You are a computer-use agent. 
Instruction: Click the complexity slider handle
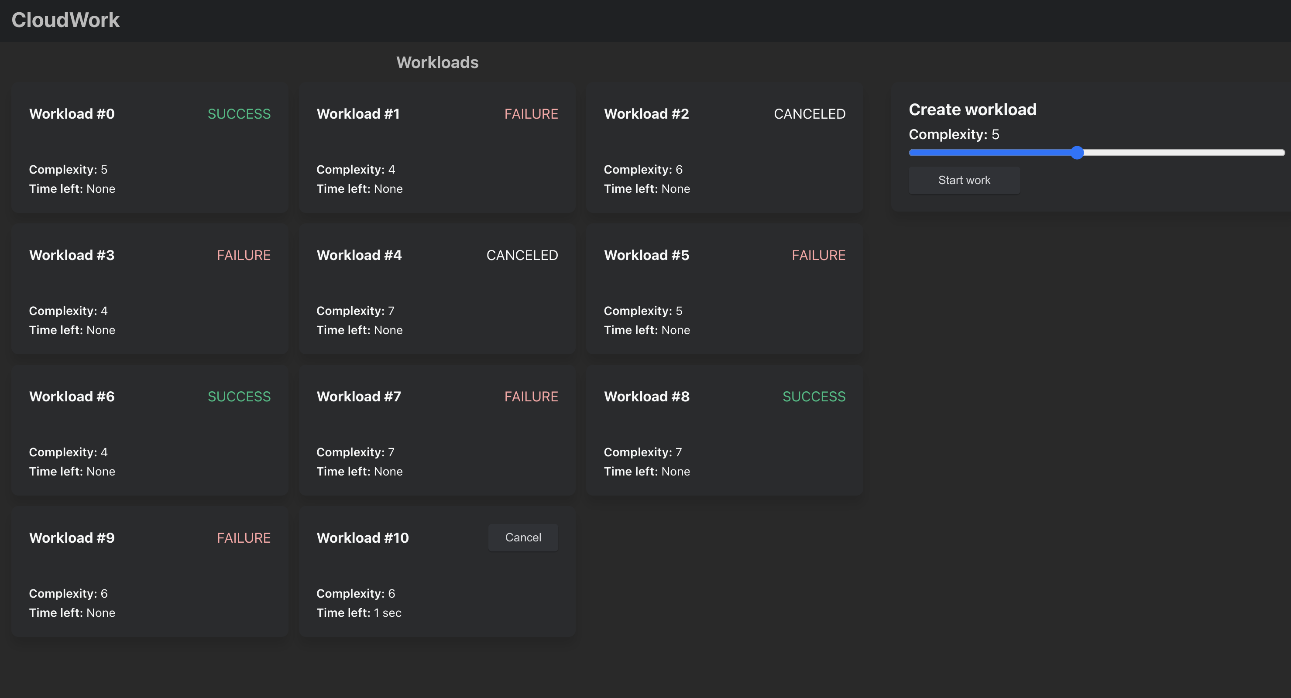(1077, 153)
